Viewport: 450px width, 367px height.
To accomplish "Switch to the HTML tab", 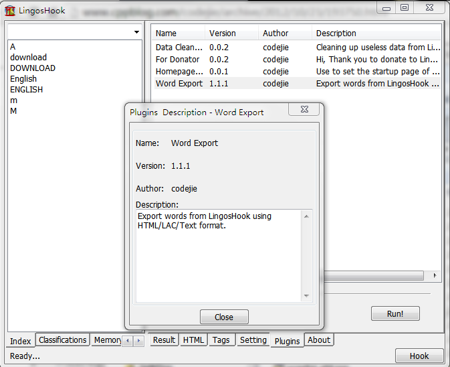I will pyautogui.click(x=193, y=340).
